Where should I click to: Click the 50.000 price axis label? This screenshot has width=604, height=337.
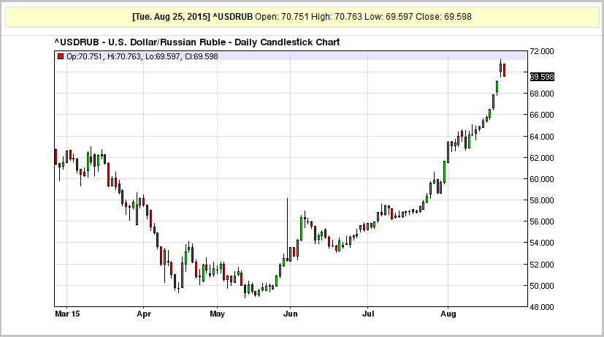click(x=542, y=286)
